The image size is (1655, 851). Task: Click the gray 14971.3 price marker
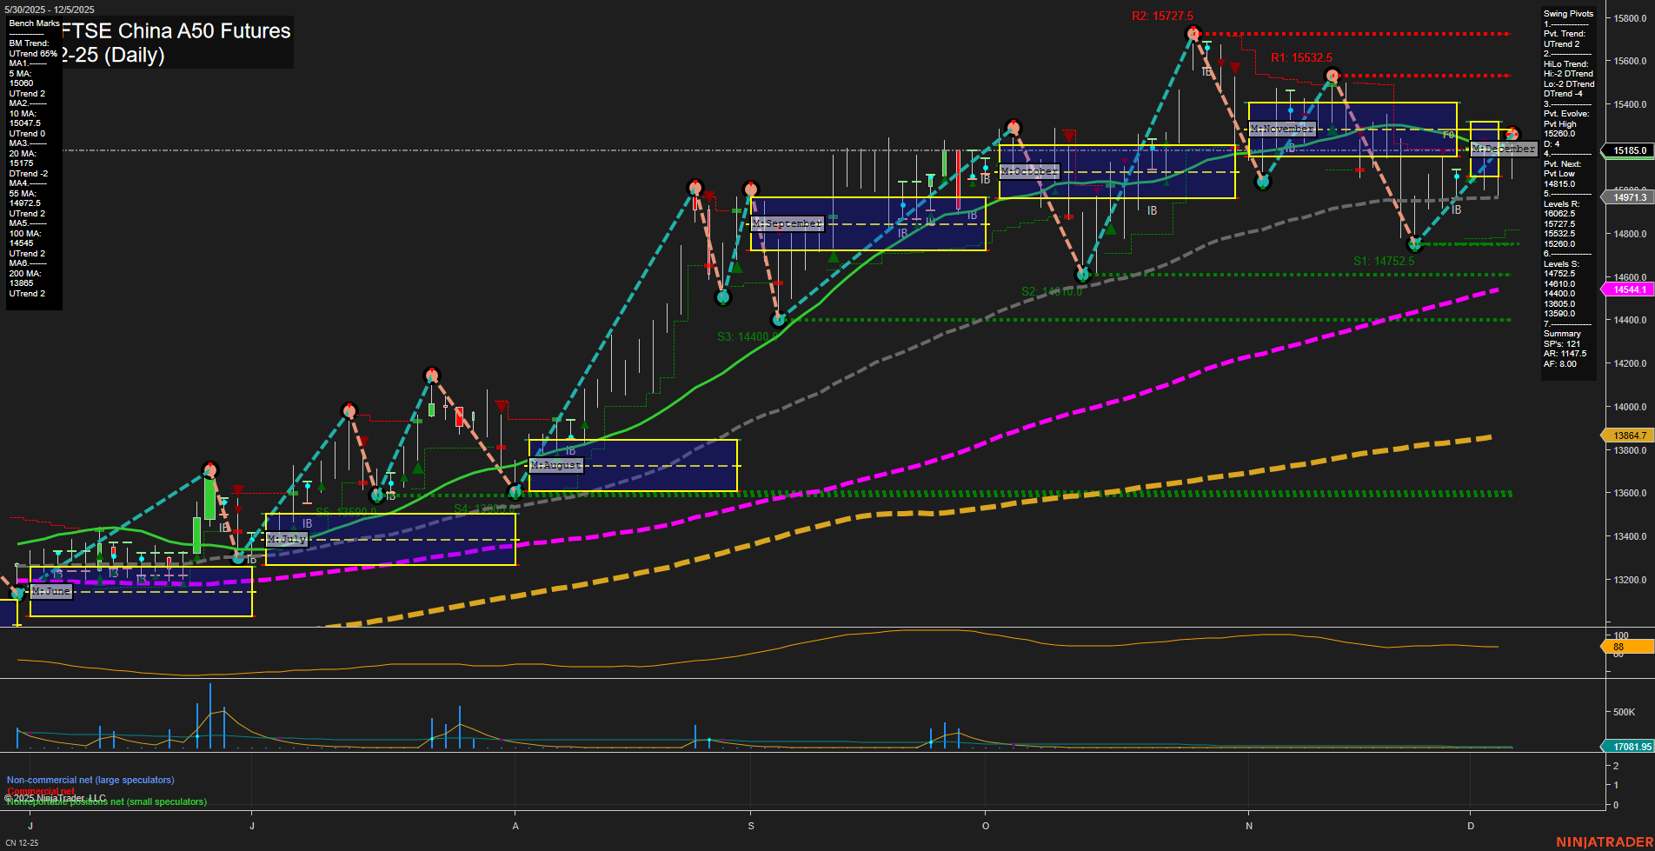[1628, 197]
